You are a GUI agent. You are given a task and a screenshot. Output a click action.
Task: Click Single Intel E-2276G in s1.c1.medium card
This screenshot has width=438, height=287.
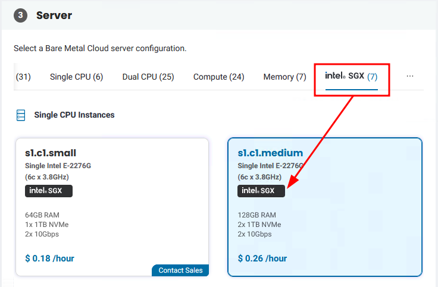tap(270, 166)
